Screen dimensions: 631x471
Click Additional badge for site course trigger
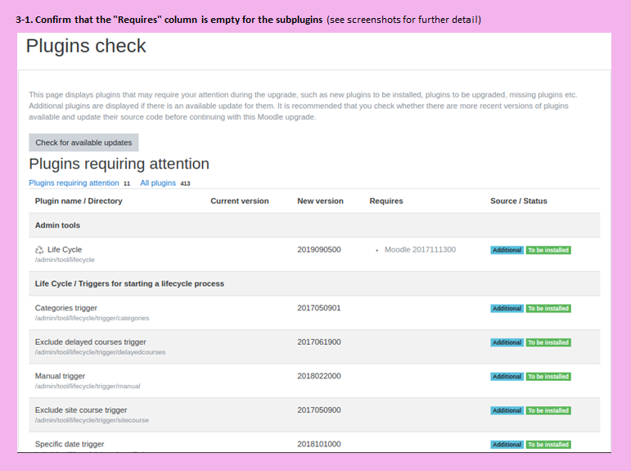507,410
